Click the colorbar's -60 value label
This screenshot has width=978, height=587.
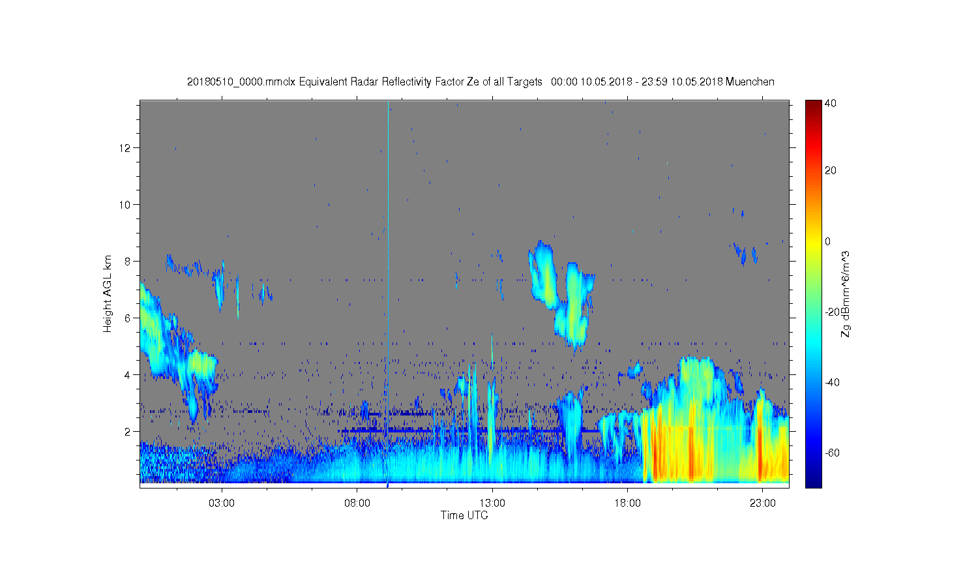(833, 453)
